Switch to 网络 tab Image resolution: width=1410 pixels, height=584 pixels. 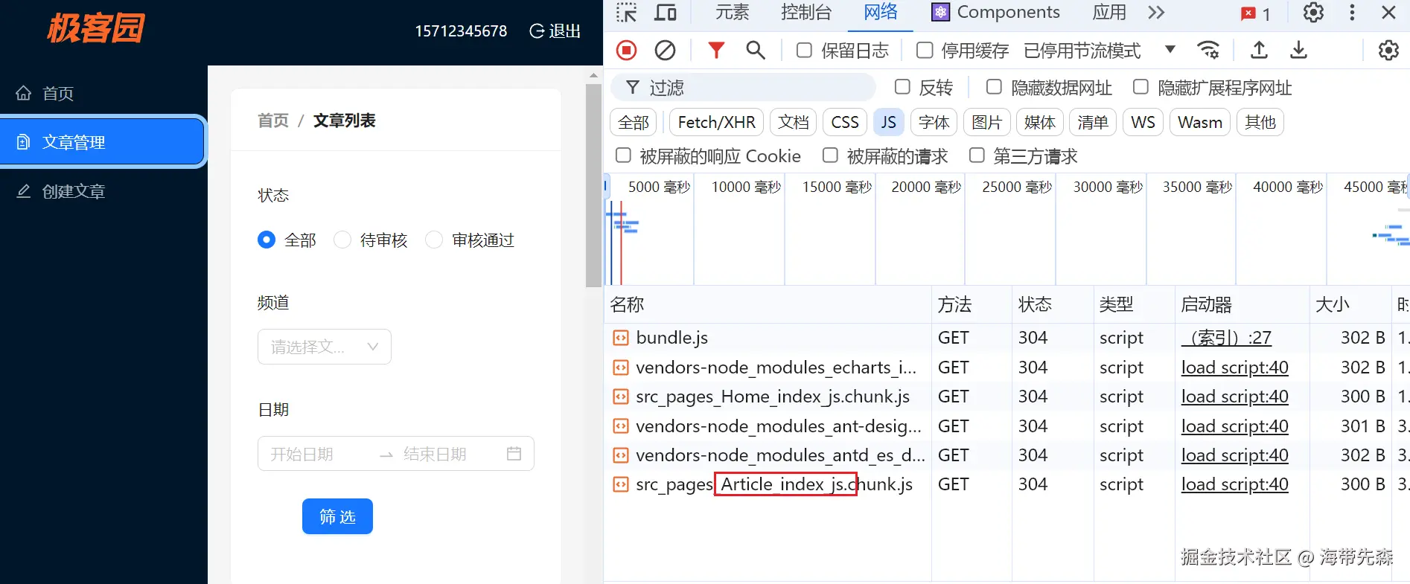coord(881,13)
